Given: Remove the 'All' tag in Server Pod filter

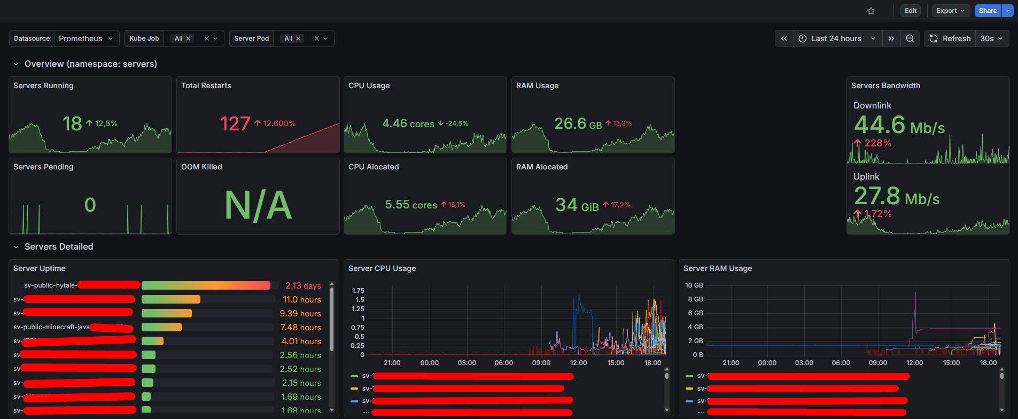Looking at the screenshot, I should [298, 38].
